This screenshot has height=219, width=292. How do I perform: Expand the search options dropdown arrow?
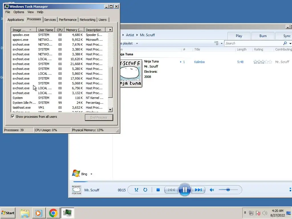(x=290, y=43)
